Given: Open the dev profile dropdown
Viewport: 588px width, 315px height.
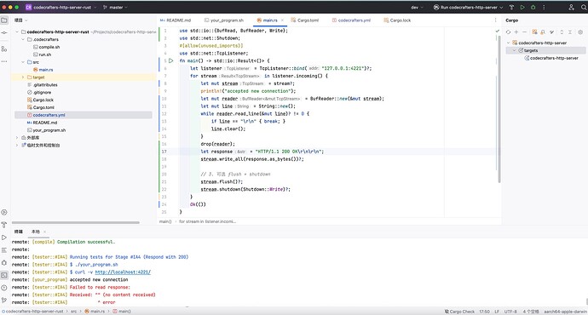Looking at the screenshot, I should pos(417,7).
